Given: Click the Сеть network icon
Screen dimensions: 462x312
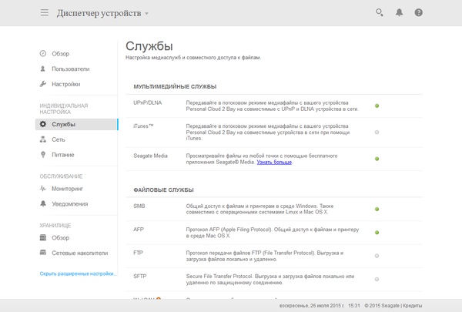Looking at the screenshot, I should [x=43, y=139].
